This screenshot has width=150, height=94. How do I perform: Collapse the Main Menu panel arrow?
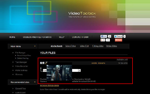click(x=35, y=46)
